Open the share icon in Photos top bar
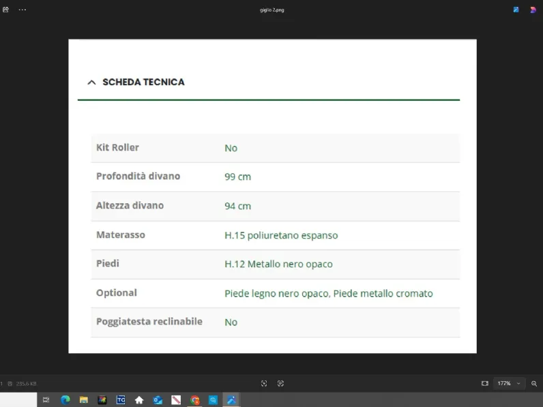Screen dimensions: 543x407 5,10
